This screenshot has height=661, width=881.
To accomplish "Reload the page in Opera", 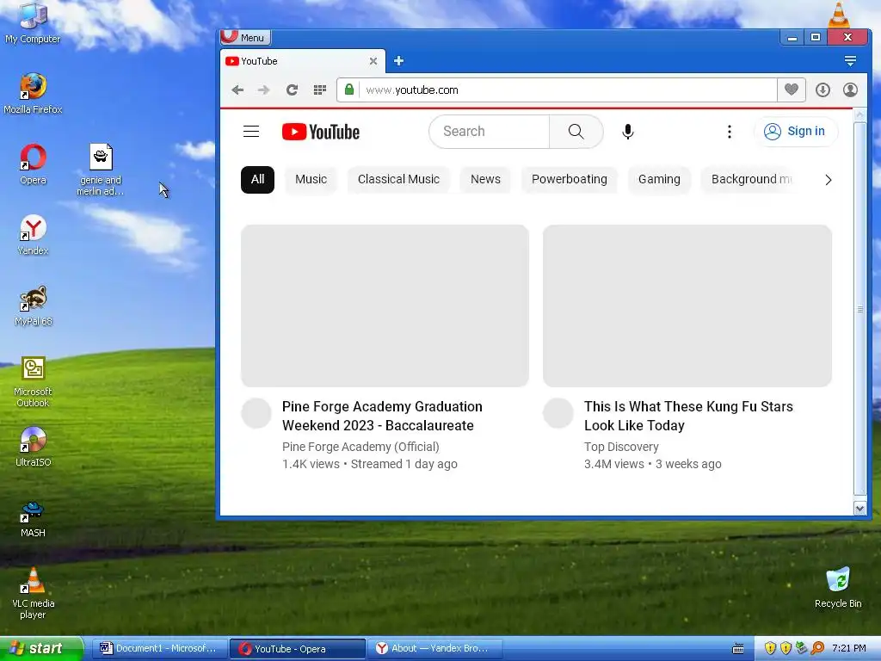I will (292, 90).
